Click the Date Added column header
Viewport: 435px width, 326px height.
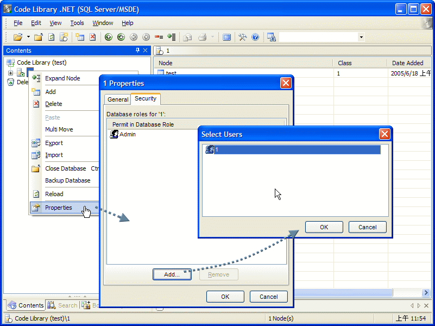pos(409,63)
